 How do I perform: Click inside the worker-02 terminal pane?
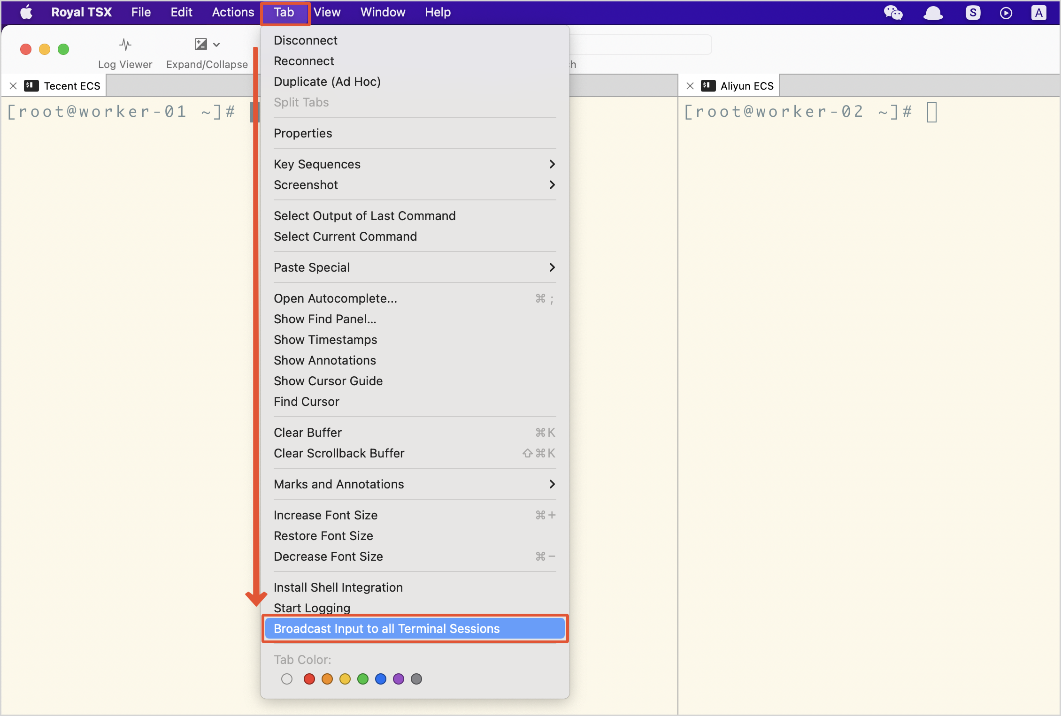click(869, 375)
